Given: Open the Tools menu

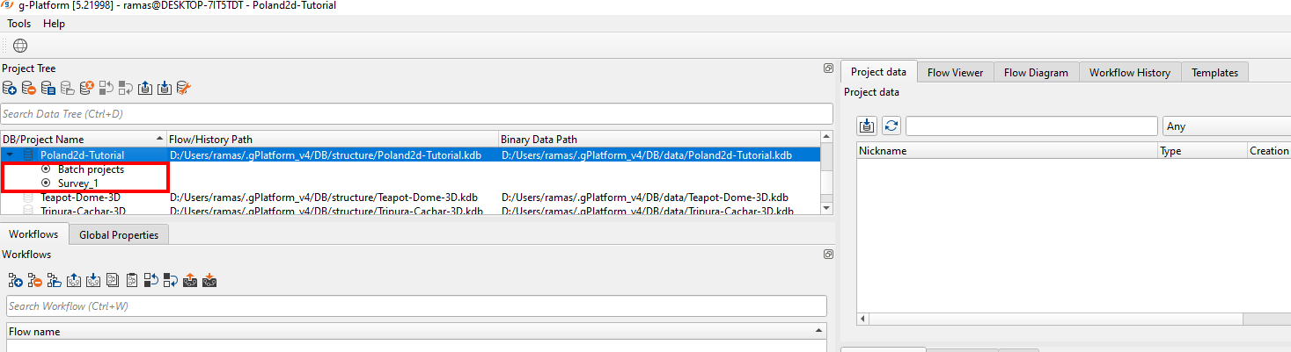Looking at the screenshot, I should click(x=19, y=24).
